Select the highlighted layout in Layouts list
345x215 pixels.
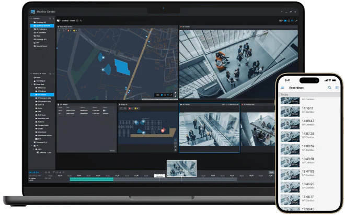pos(43,26)
